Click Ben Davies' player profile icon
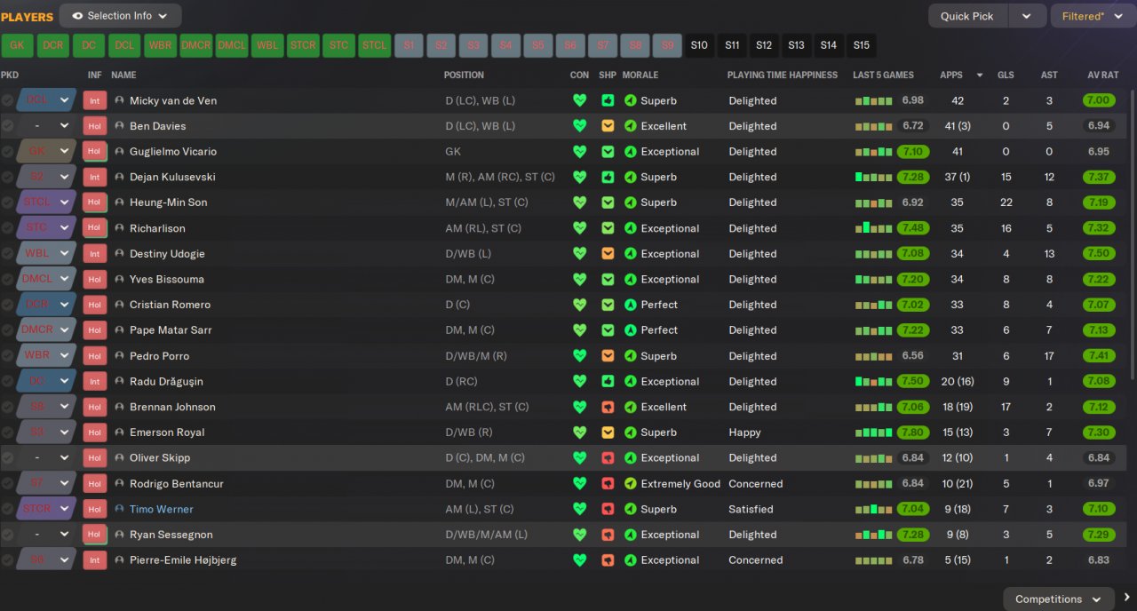Image resolution: width=1137 pixels, height=611 pixels. pyautogui.click(x=120, y=126)
